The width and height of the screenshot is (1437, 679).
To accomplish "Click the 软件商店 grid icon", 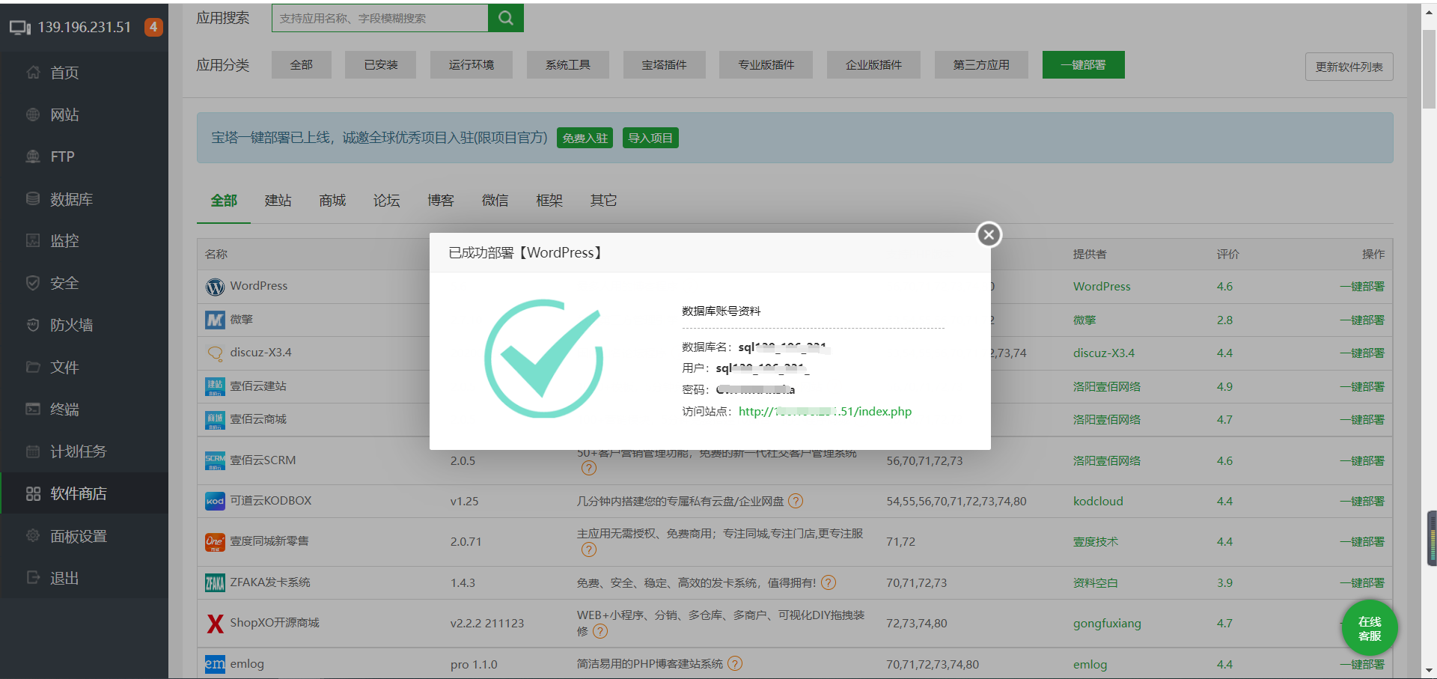I will (33, 493).
